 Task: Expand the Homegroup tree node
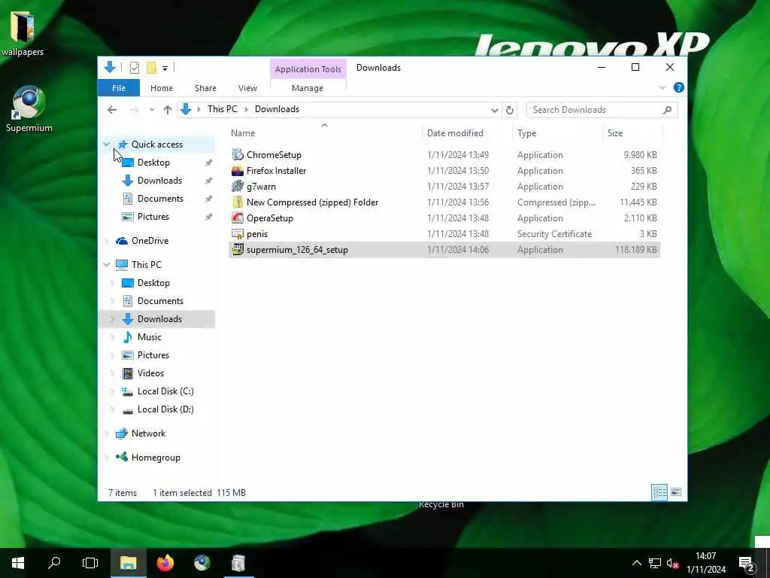click(x=107, y=457)
